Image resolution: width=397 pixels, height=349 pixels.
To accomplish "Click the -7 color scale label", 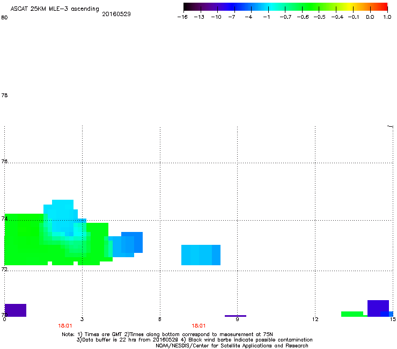I will point(232,17).
